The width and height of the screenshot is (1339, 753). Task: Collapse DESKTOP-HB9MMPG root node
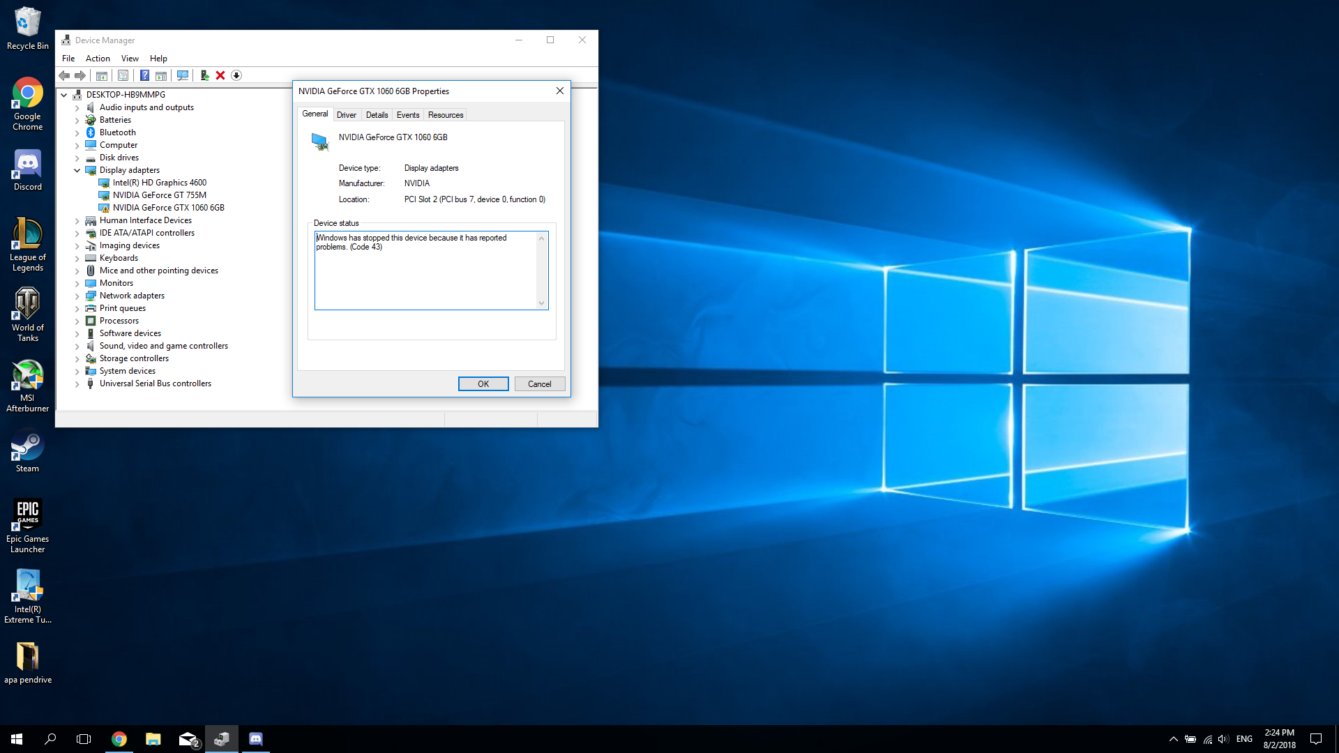coord(64,95)
